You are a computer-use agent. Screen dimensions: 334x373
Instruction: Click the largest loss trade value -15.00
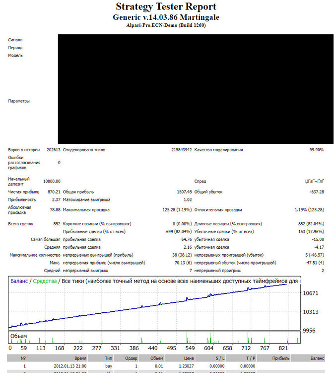[318, 239]
